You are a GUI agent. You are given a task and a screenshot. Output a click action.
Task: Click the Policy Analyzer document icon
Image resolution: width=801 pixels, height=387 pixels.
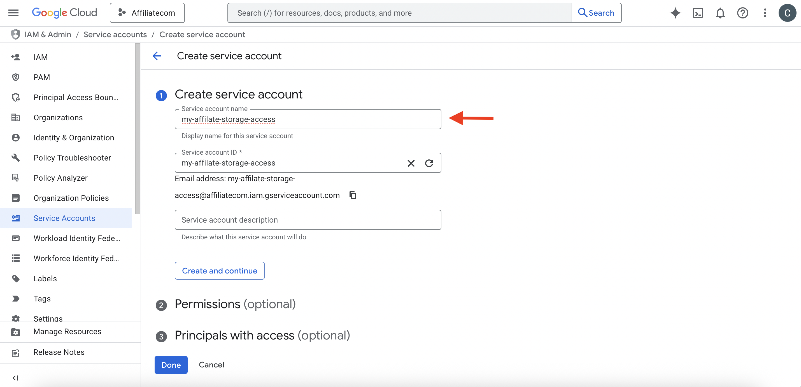tap(16, 178)
